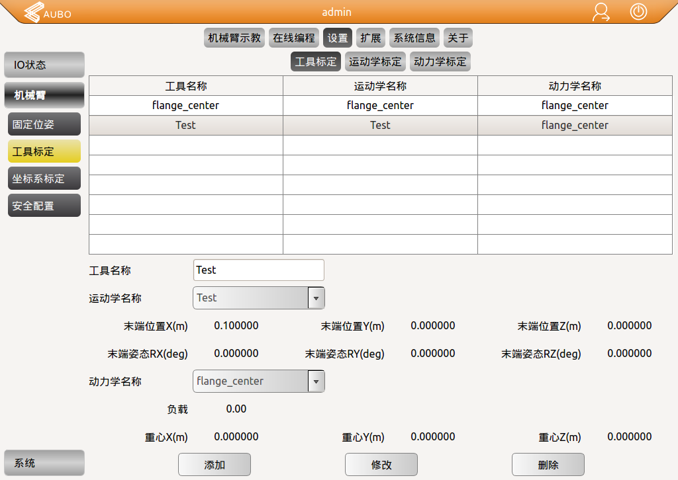Image resolution: width=678 pixels, height=480 pixels.
Task: Select the Test row in tool table
Action: pyautogui.click(x=186, y=125)
